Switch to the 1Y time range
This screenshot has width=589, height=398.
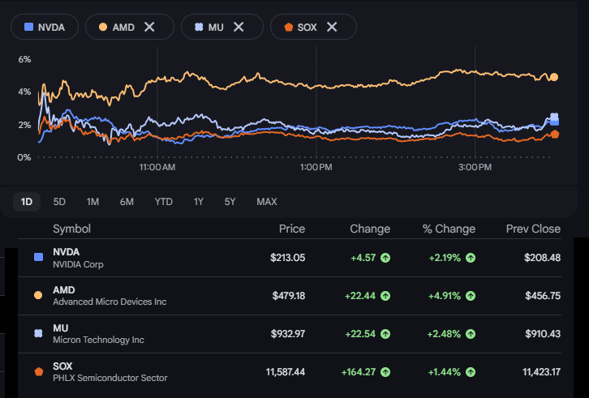coord(198,202)
